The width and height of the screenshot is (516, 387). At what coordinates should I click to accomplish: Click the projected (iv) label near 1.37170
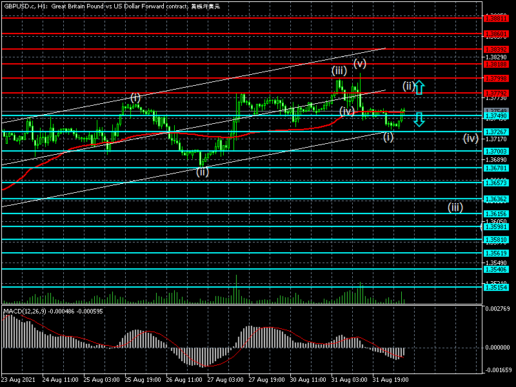471,139
